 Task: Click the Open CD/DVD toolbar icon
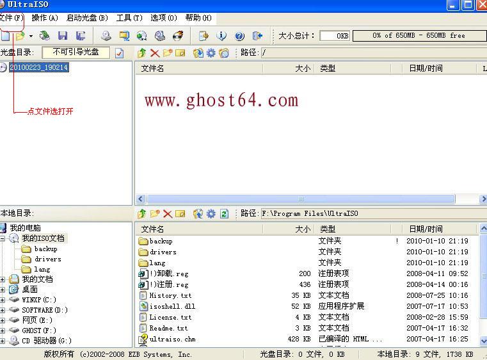[44, 36]
